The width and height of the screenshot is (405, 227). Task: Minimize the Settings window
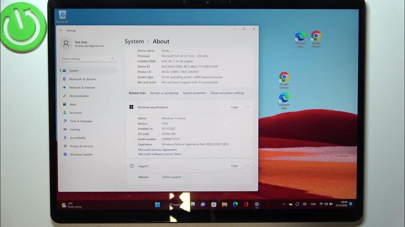[x=234, y=29]
